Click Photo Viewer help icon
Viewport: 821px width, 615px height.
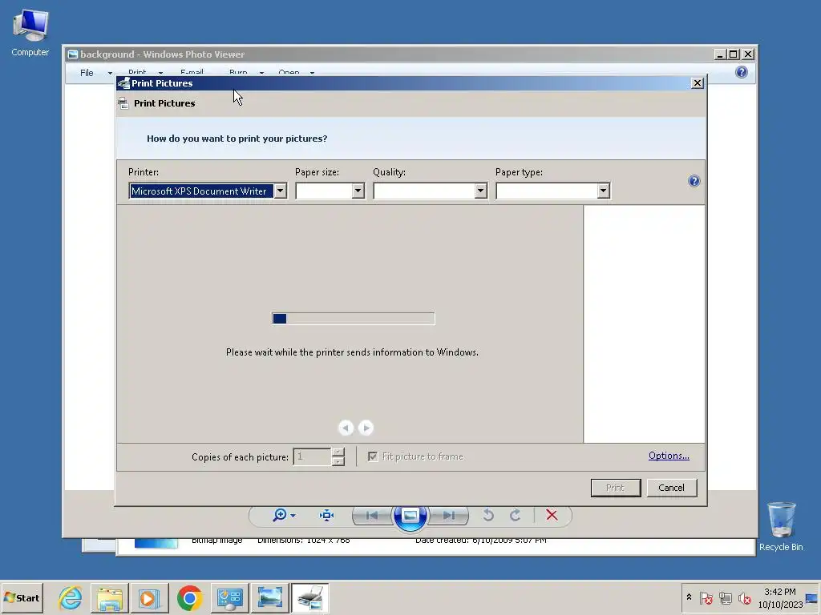click(x=742, y=72)
